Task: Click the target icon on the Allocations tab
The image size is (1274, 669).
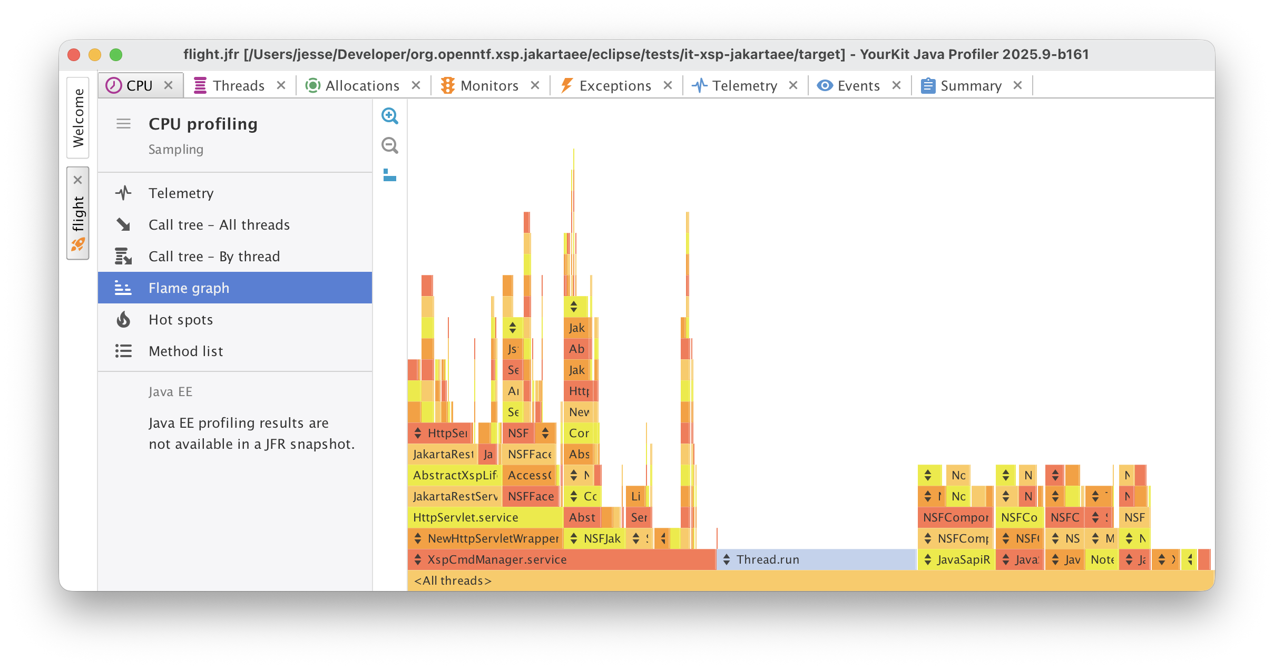Action: point(313,85)
